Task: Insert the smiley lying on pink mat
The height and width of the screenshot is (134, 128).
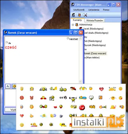Action: tap(34, 125)
